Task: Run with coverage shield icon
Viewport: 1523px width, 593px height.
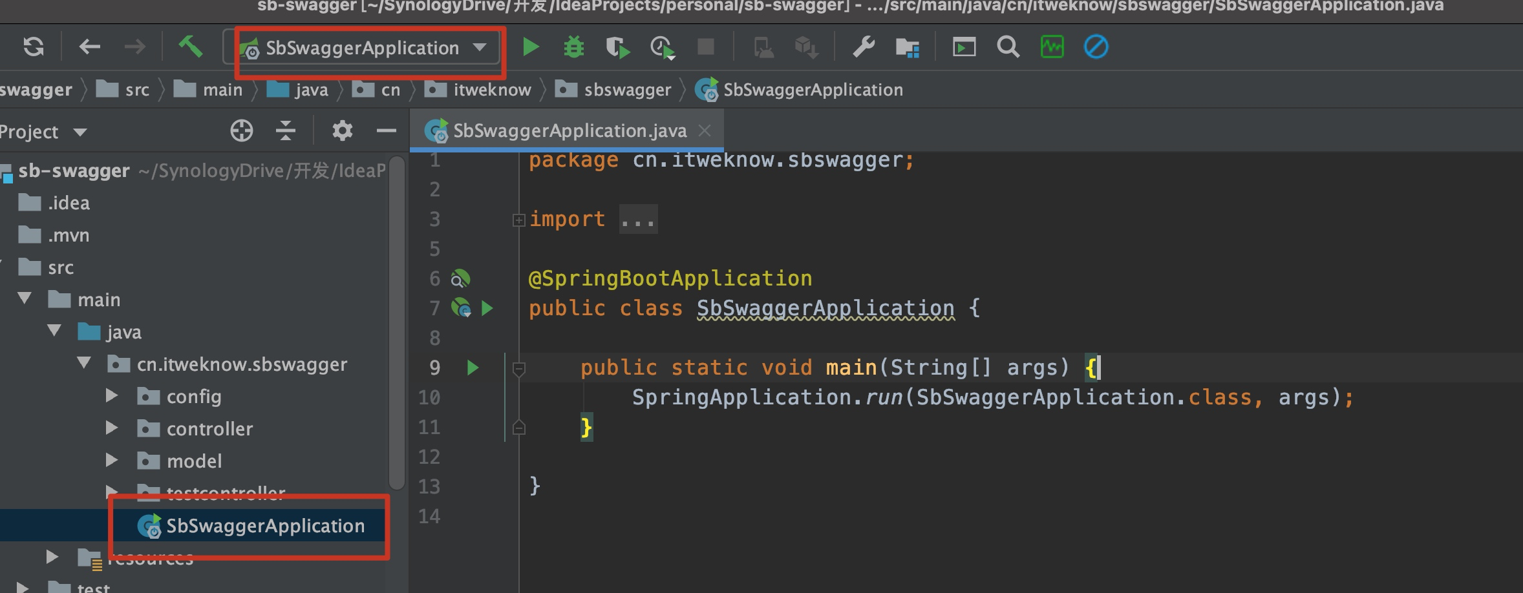Action: pos(617,47)
